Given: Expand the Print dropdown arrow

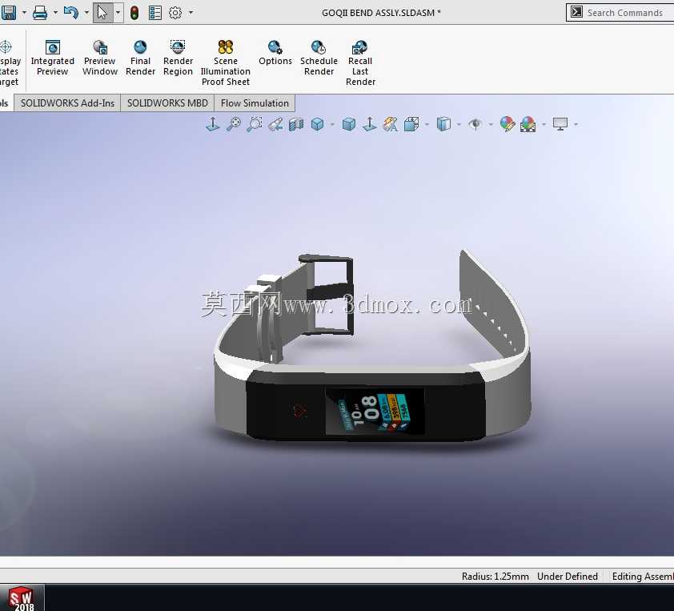Looking at the screenshot, I should [55, 13].
